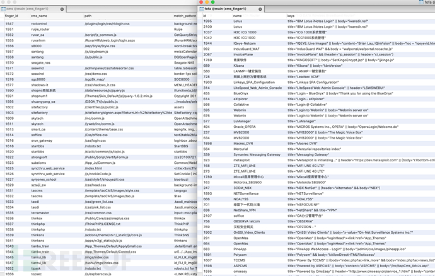Select the rockontrol cell
This screenshot has height=276, width=435.
(39, 24)
